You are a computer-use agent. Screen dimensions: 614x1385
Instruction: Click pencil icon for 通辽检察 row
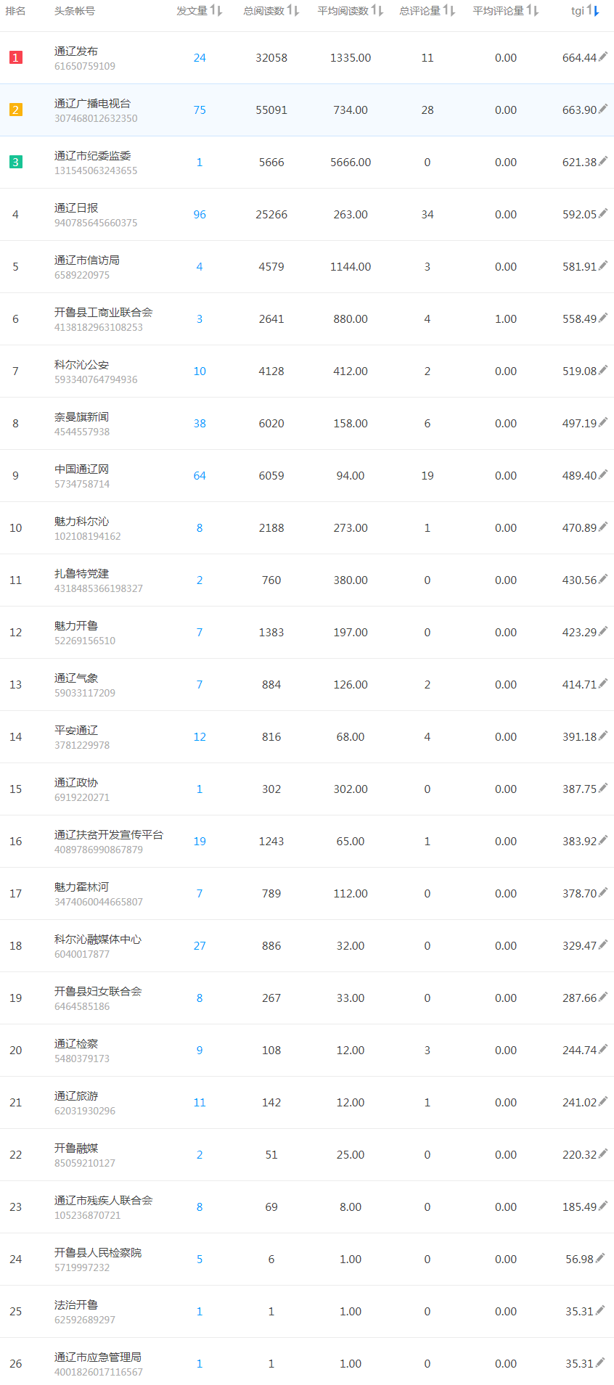click(602, 1049)
